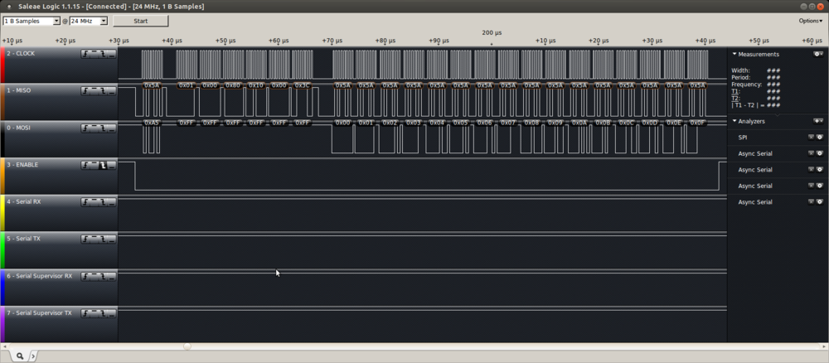Image resolution: width=829 pixels, height=363 pixels.
Task: Open settings gear of the last Async Serial analyzer
Action: click(x=820, y=201)
